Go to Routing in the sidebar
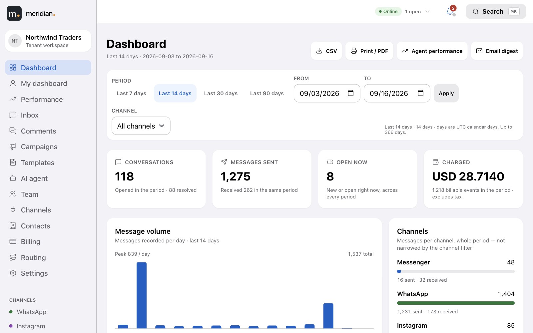533x333 pixels. pyautogui.click(x=48, y=257)
